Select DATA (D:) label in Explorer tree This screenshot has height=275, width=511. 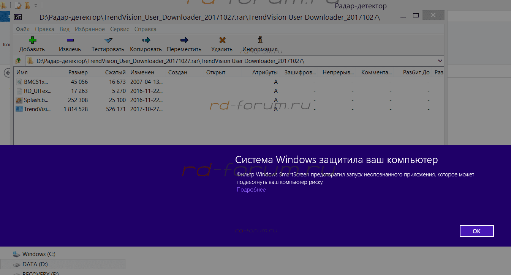coord(35,264)
